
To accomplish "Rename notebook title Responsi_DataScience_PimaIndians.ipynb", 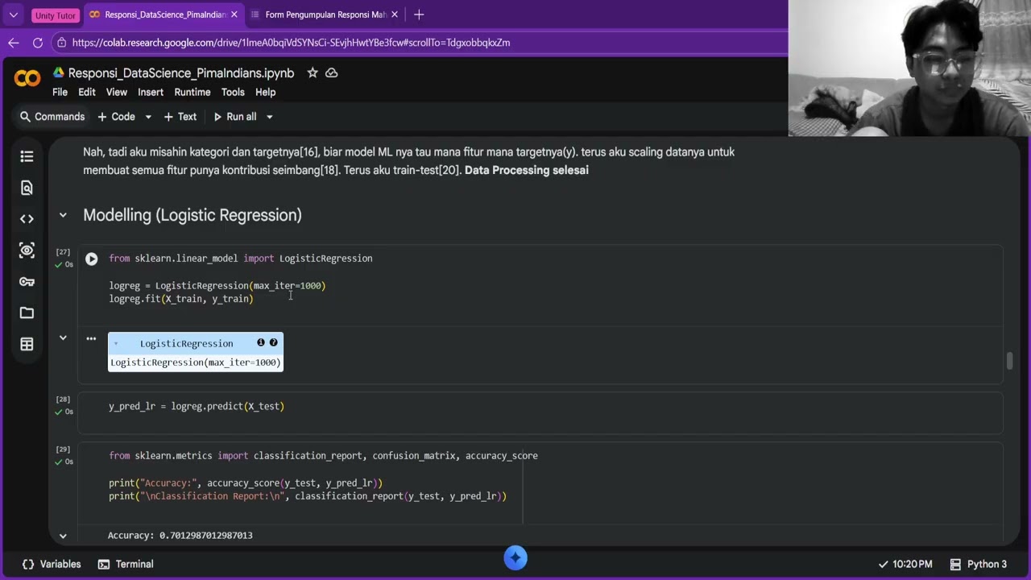I will pos(181,72).
